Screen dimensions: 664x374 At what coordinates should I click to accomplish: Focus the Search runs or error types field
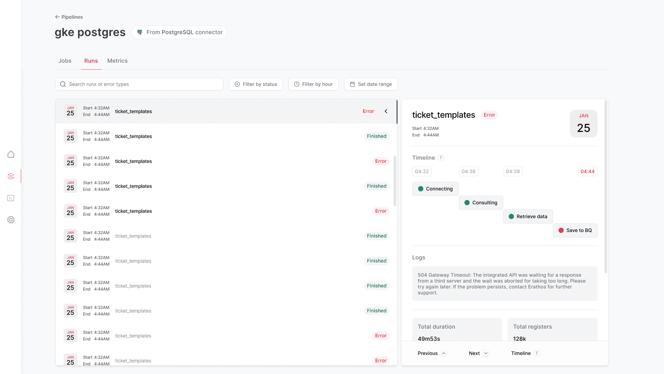[139, 84]
